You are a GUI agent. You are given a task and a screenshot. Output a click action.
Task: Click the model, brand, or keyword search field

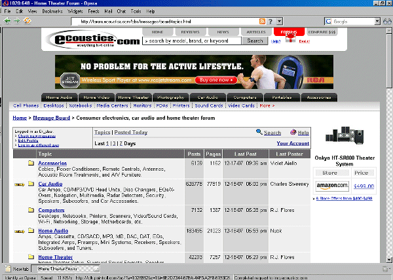192,41
